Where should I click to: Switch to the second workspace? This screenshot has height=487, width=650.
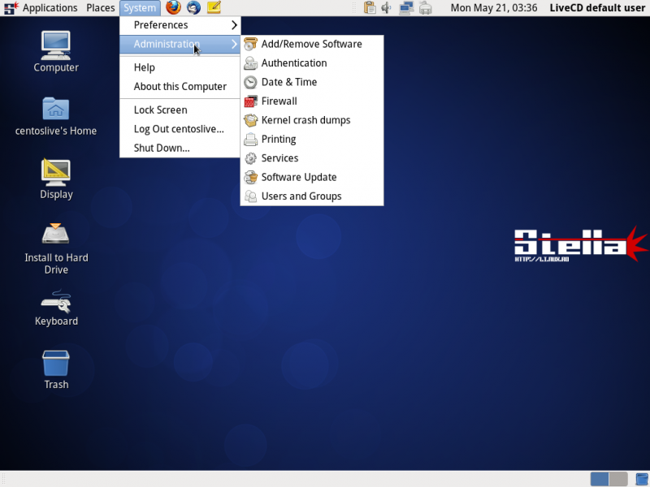tap(618, 479)
